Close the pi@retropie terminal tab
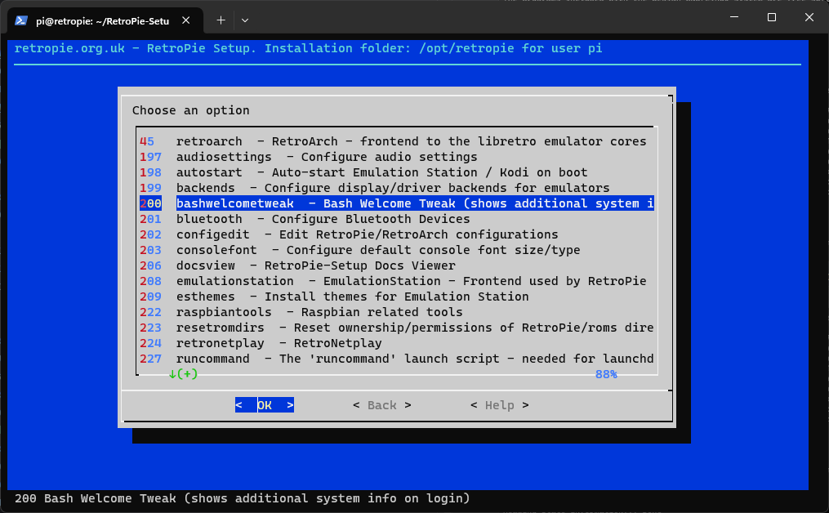Image resolution: width=829 pixels, height=513 pixels. click(187, 20)
